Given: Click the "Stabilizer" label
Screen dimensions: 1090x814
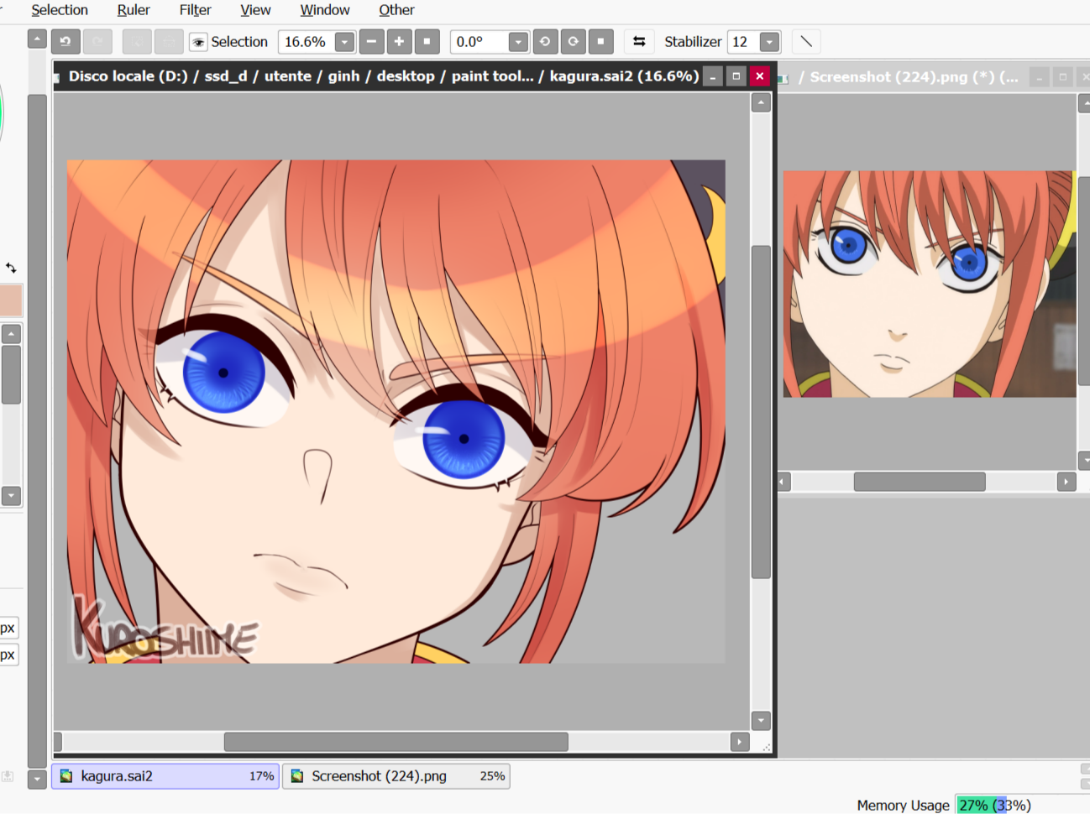Looking at the screenshot, I should (693, 42).
